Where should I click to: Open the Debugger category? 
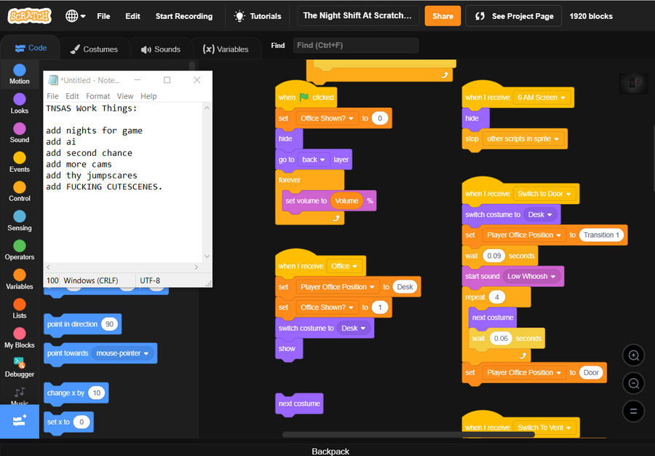[x=19, y=367]
